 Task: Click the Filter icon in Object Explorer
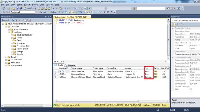(x=22, y=20)
